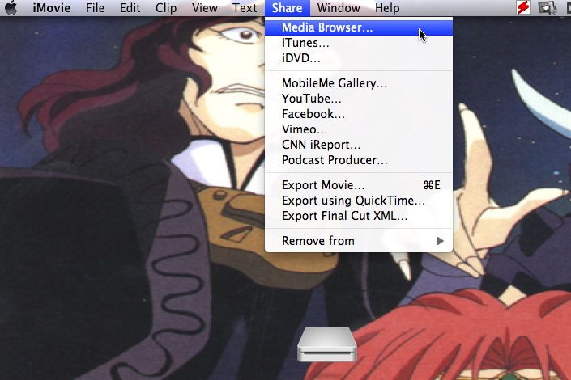The width and height of the screenshot is (571, 380).
Task: Open the Edit menu
Action: (130, 7)
